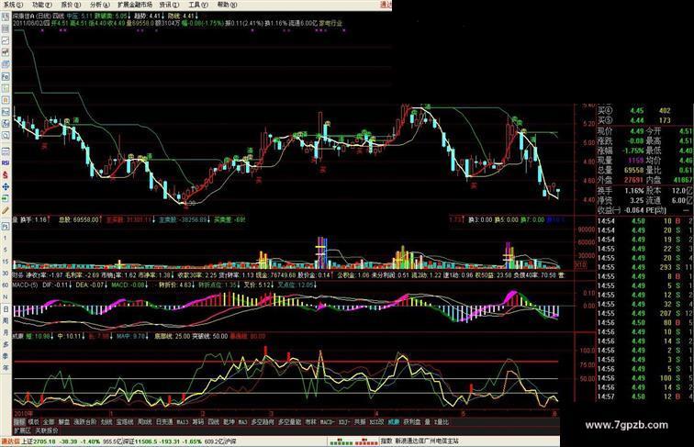
Task: Click the list view icon in left toolbar
Action: click(6, 28)
